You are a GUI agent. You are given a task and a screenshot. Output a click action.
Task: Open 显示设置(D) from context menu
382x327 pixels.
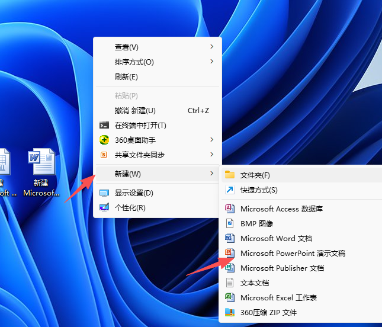click(158, 193)
